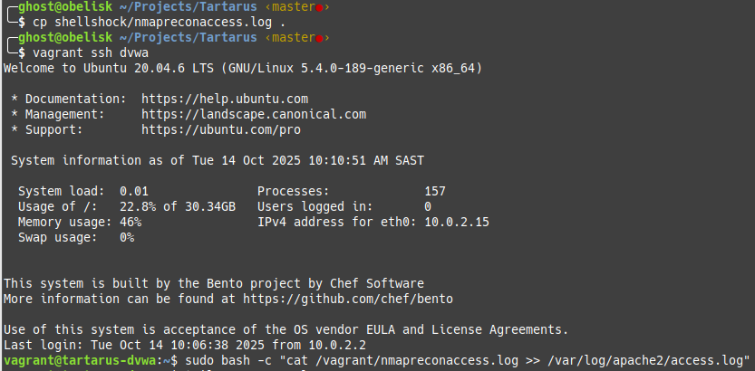Viewport: 755px width, 371px height.
Task: Click the Processes count 157
Action: pyautogui.click(x=435, y=191)
